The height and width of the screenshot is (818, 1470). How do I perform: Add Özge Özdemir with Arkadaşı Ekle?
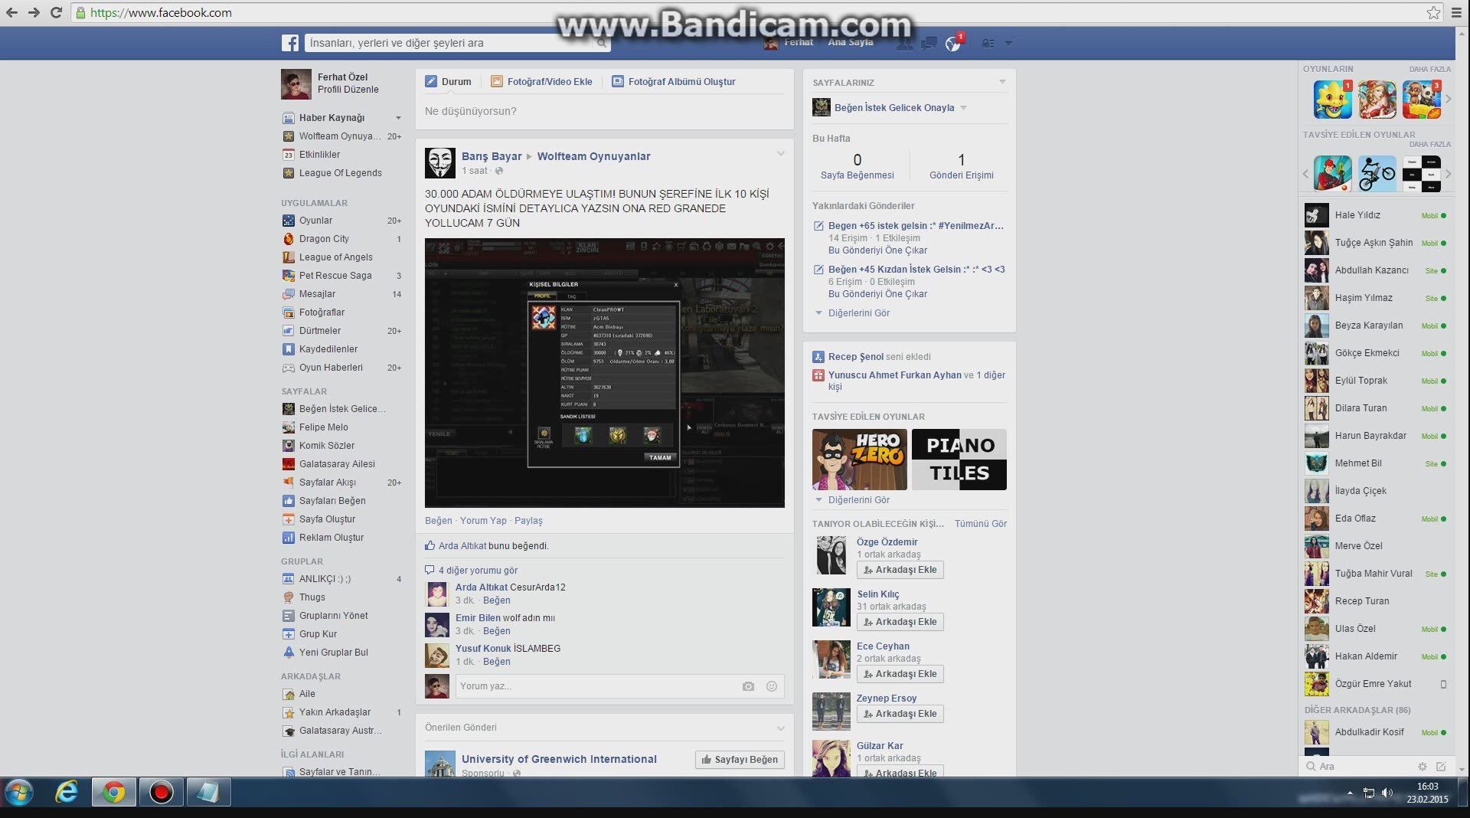pos(900,570)
